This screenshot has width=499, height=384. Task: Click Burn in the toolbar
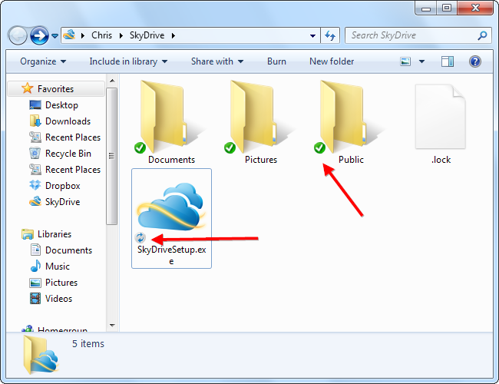click(276, 61)
